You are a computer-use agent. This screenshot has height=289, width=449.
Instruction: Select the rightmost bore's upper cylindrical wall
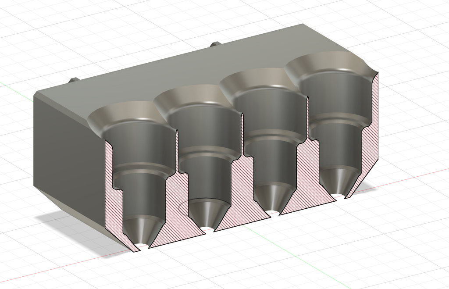point(334,95)
